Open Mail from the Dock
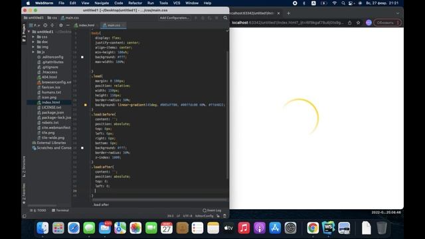The width and height of the screenshot is (425, 239). (105, 228)
